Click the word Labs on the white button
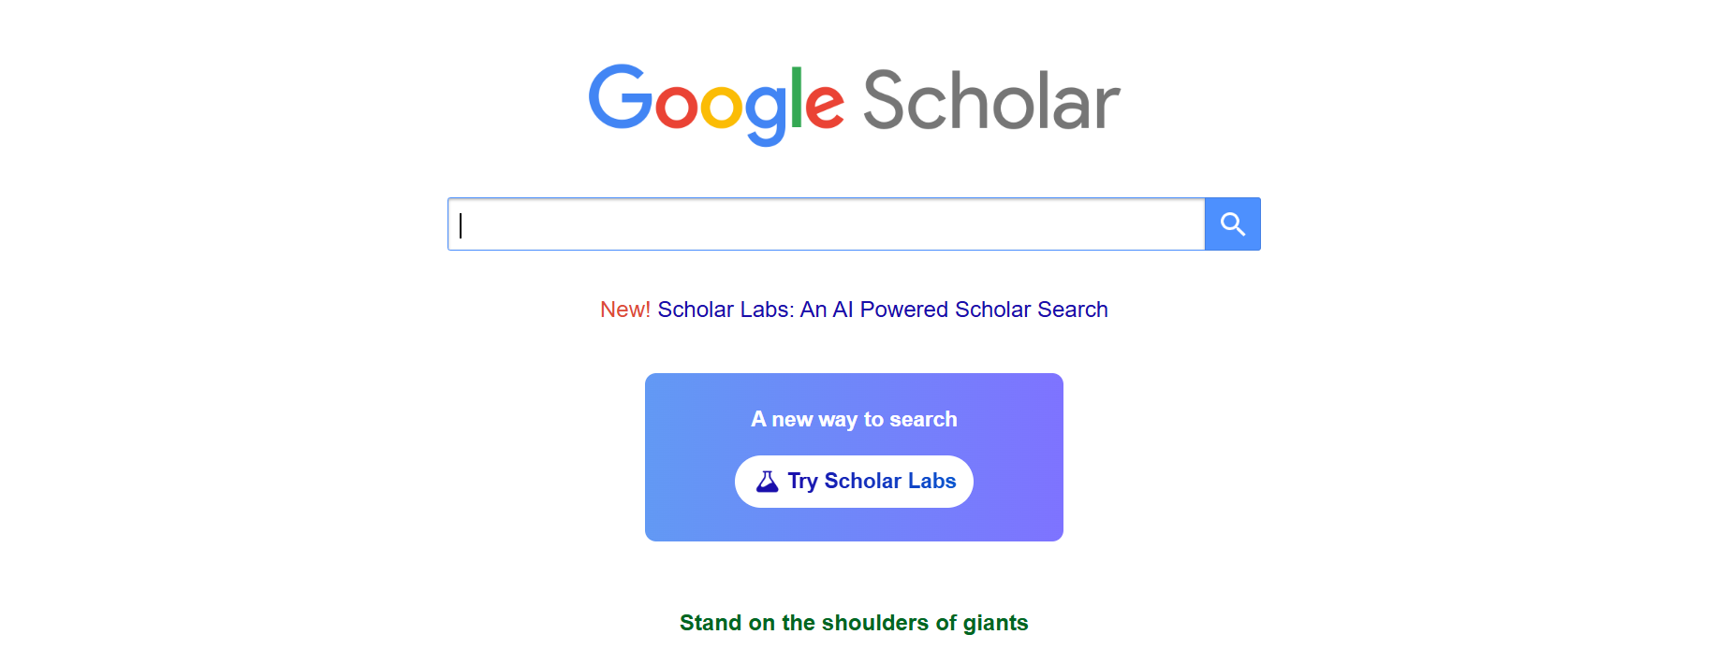This screenshot has width=1730, height=649. point(931,481)
